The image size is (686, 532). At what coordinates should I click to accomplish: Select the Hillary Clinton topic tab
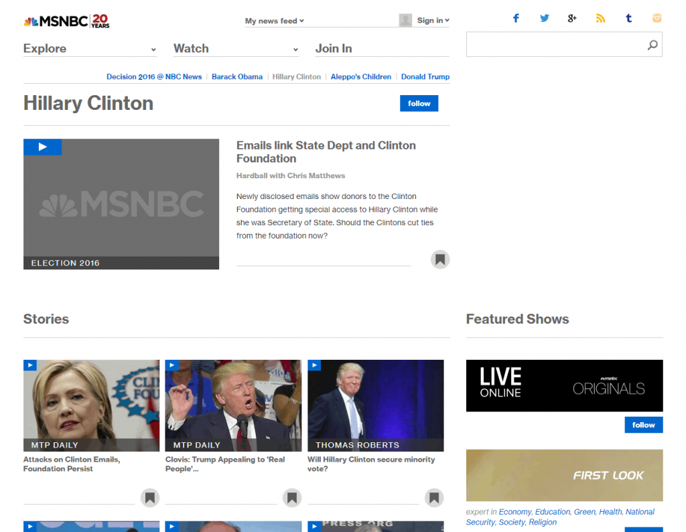pos(297,76)
